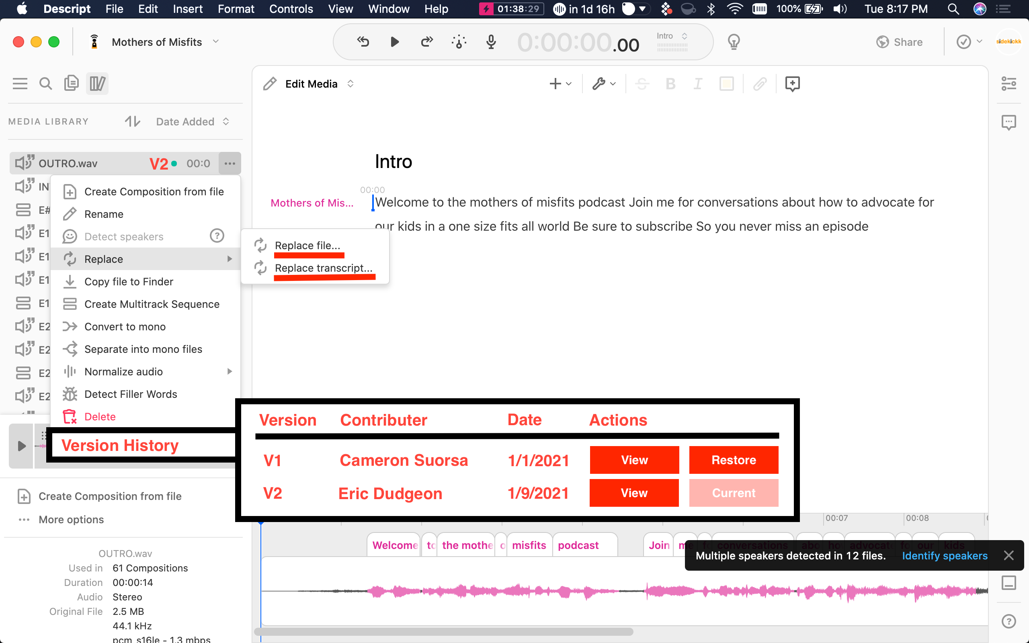The width and height of the screenshot is (1029, 643).
Task: Choose Copy file to Finder
Action: point(146,282)
